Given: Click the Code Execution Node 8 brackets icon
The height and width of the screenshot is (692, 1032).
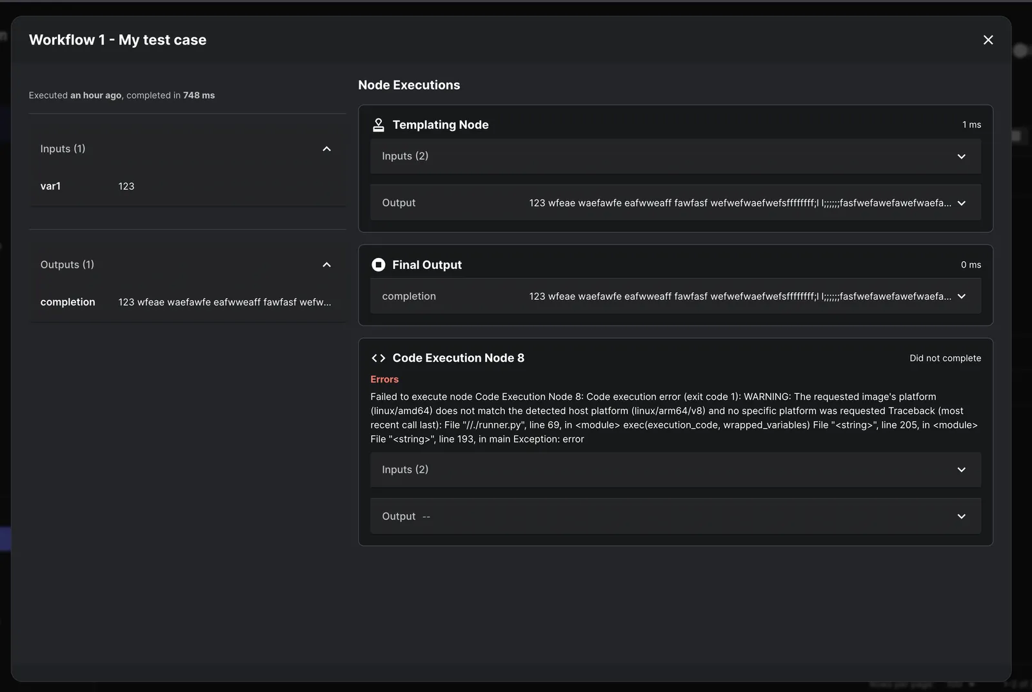Looking at the screenshot, I should (x=379, y=358).
